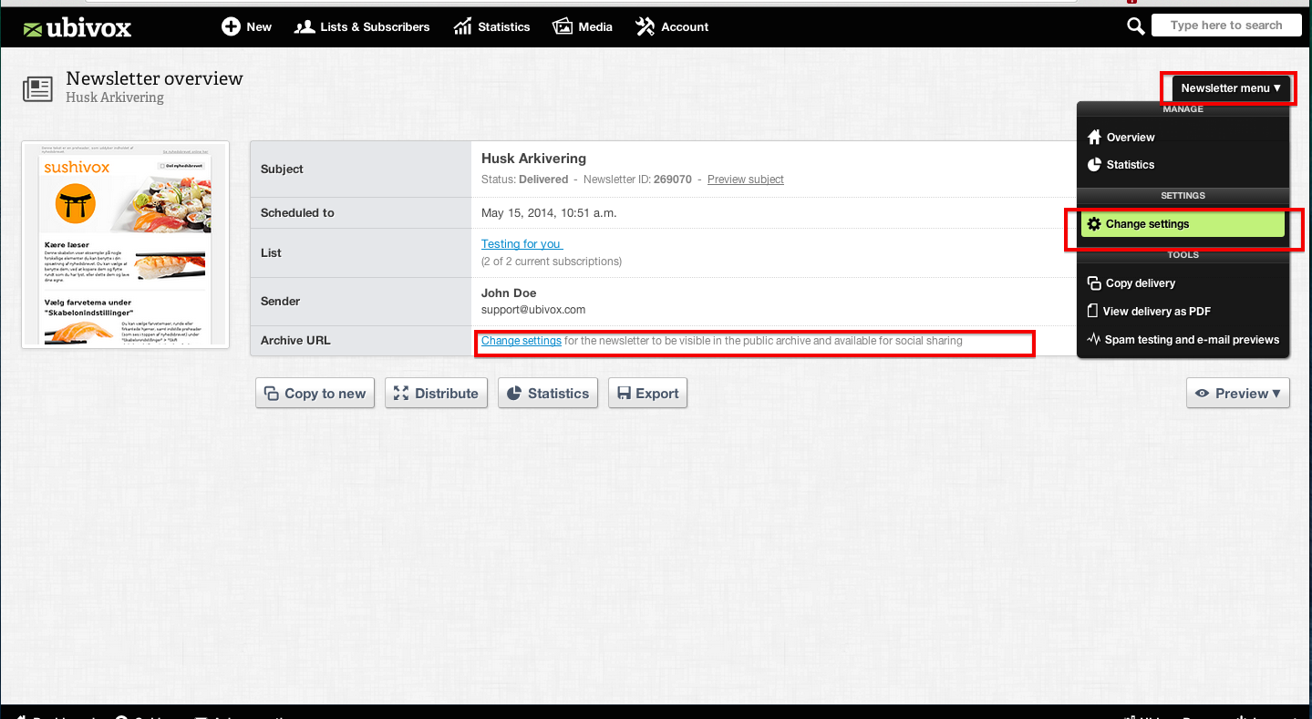The image size is (1312, 719).
Task: Open Spam testing and e-mail previews
Action: coord(1183,340)
